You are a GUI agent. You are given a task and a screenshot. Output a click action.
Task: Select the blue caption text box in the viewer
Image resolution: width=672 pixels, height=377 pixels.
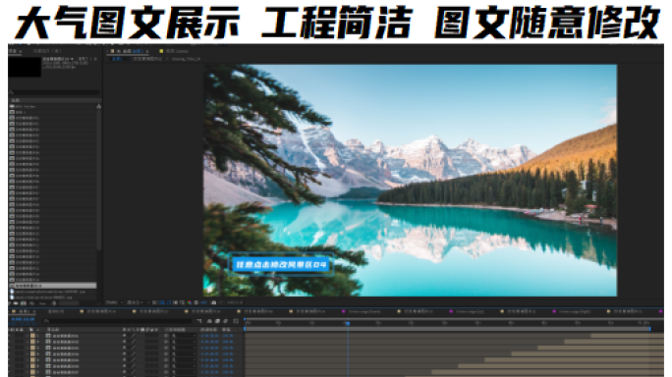281,264
